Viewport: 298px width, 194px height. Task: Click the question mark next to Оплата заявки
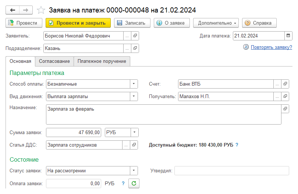pyautogui.click(x=123, y=184)
